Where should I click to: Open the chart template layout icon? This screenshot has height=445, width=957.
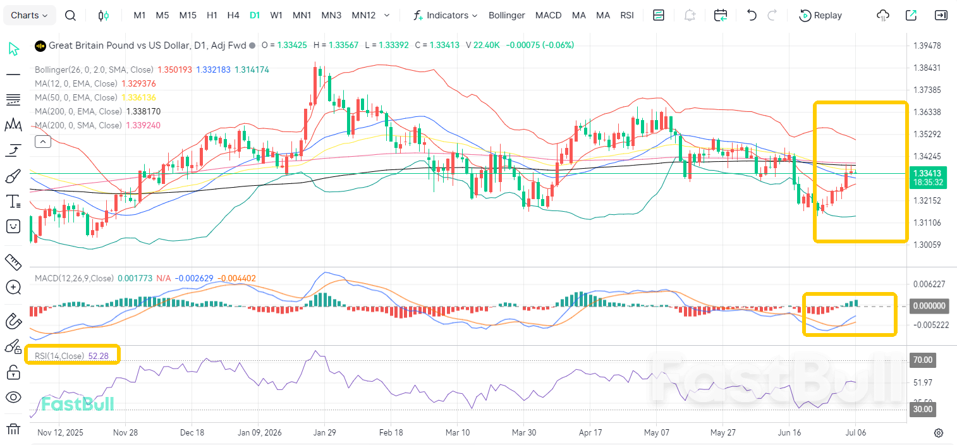[x=659, y=15]
